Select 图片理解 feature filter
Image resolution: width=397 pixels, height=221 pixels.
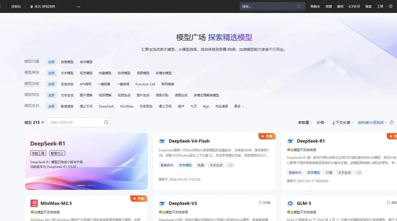point(86,95)
